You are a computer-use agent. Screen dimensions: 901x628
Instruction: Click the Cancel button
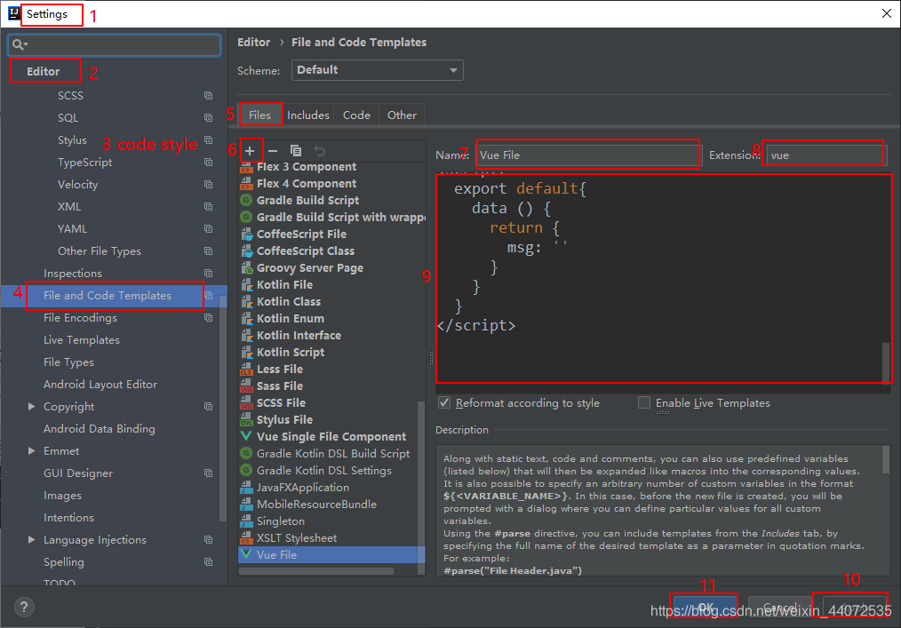[x=779, y=608]
